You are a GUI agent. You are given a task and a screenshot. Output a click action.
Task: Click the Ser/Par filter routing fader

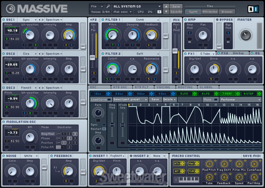[x=93, y=58]
